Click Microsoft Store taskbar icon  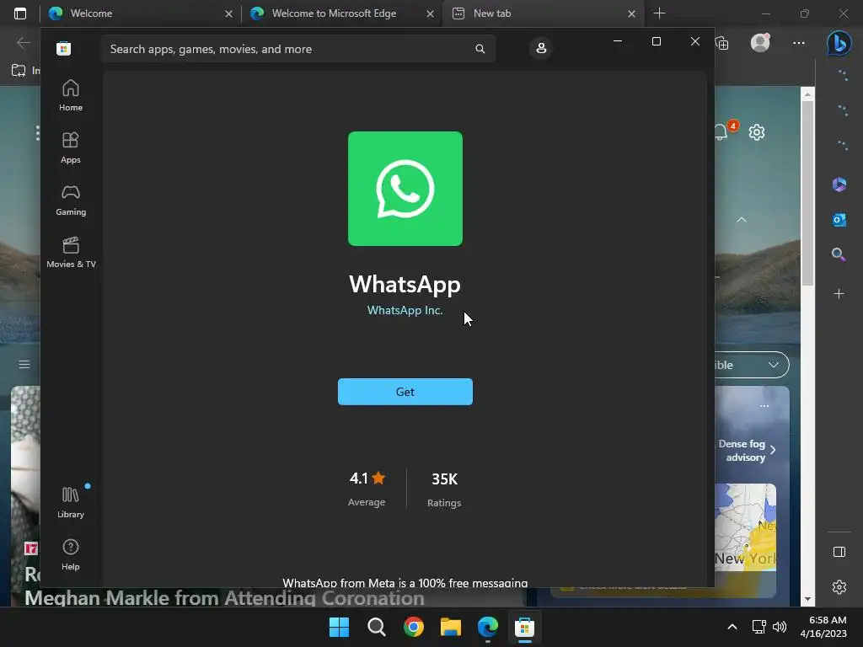(x=524, y=627)
